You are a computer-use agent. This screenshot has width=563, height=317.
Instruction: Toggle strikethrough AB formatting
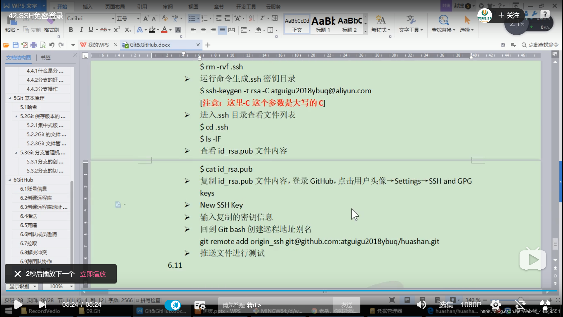(104, 30)
